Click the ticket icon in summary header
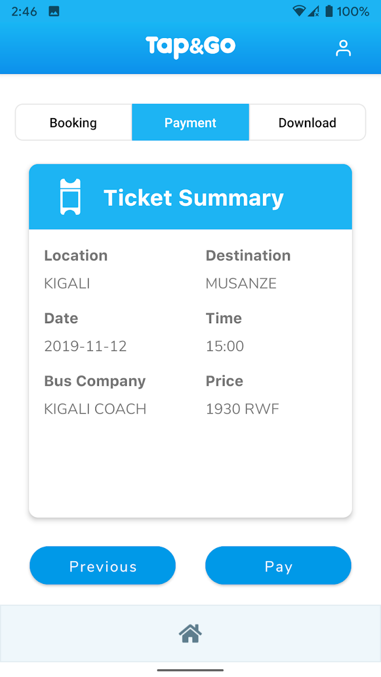381x677 pixels. [70, 197]
